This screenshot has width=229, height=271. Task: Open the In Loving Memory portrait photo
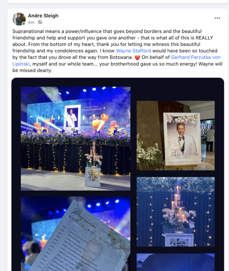[176, 135]
